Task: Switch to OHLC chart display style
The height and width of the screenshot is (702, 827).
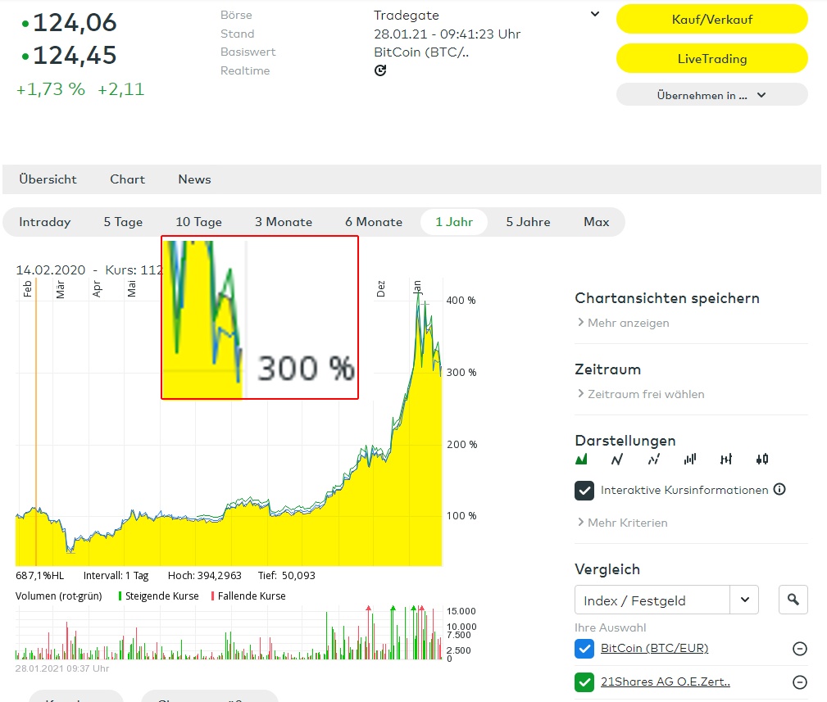Action: point(725,459)
